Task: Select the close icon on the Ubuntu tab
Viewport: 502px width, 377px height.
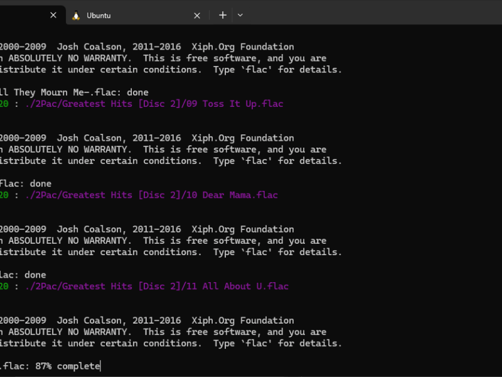Action: [x=196, y=15]
